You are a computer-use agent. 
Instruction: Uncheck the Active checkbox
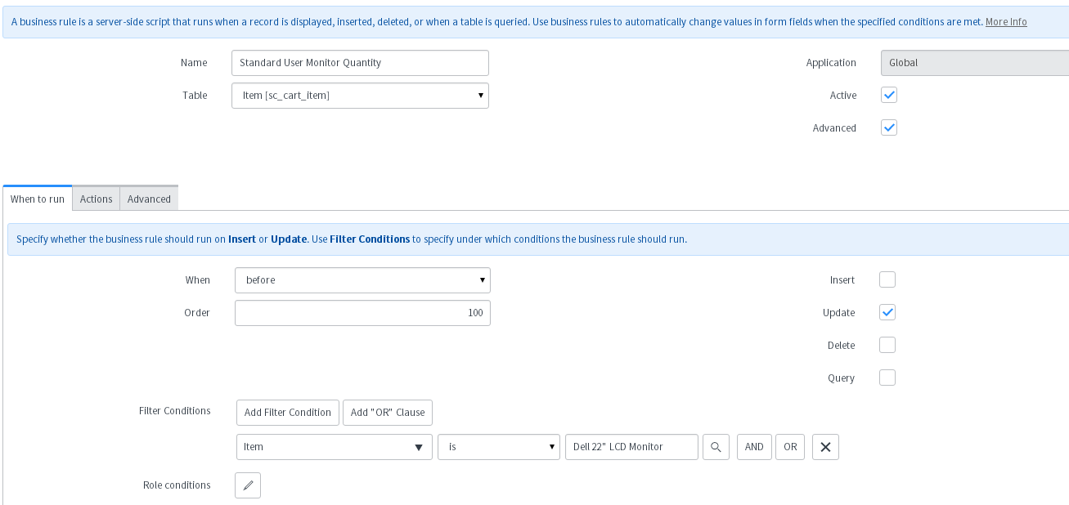889,95
